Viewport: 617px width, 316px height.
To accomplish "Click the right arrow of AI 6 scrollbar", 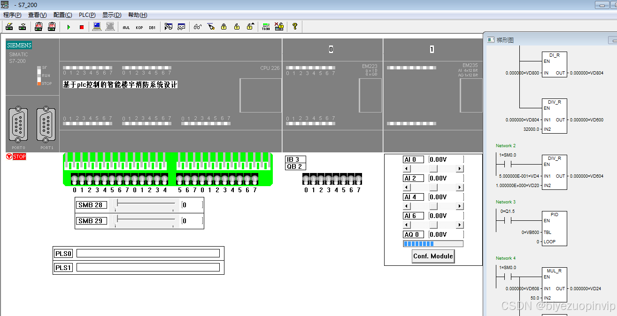I will [x=460, y=225].
